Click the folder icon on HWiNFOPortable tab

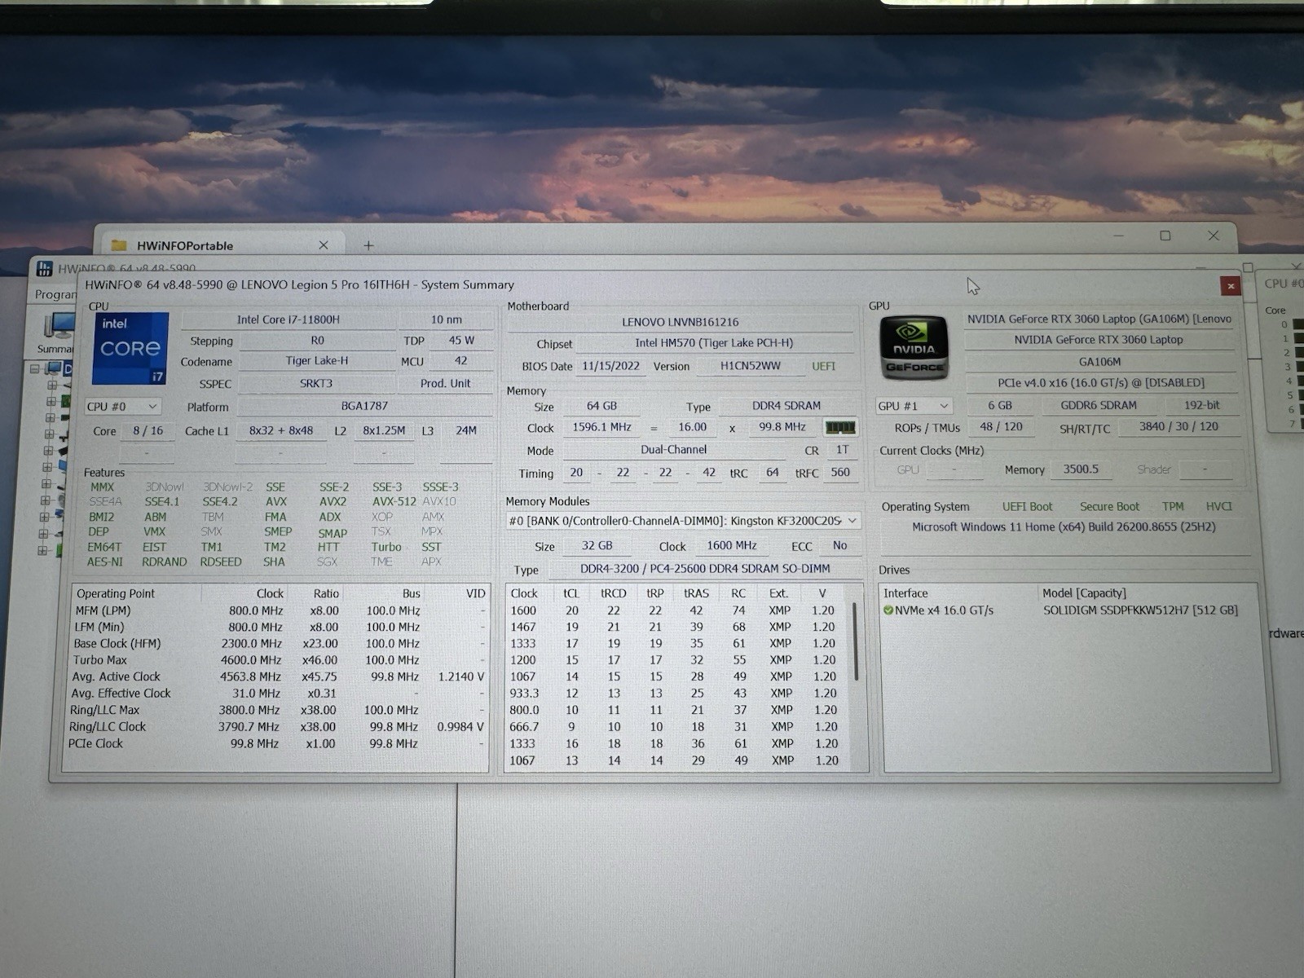click(x=119, y=245)
